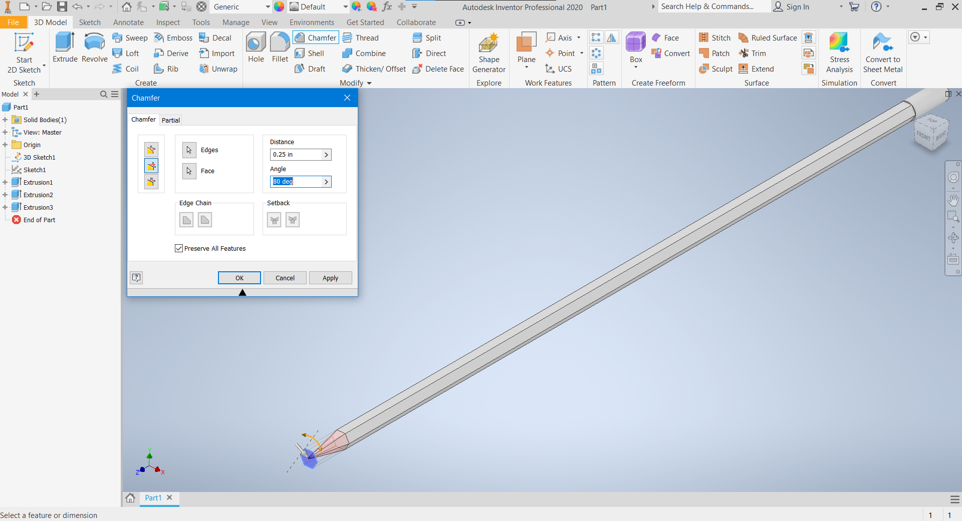
Task: Toggle Preserve All Features checkbox
Action: [x=179, y=248]
